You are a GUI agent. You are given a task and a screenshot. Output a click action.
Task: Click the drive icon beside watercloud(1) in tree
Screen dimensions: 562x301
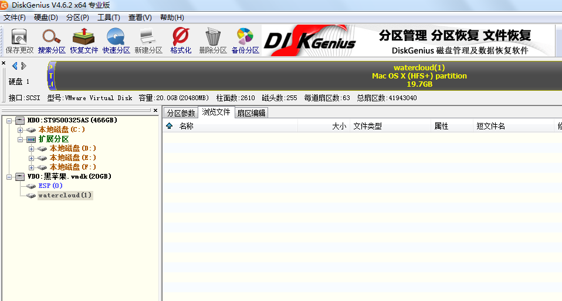[x=31, y=196]
